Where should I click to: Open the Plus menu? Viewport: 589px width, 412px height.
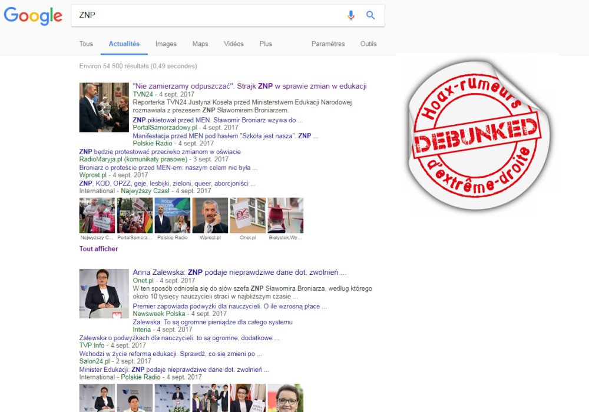266,44
